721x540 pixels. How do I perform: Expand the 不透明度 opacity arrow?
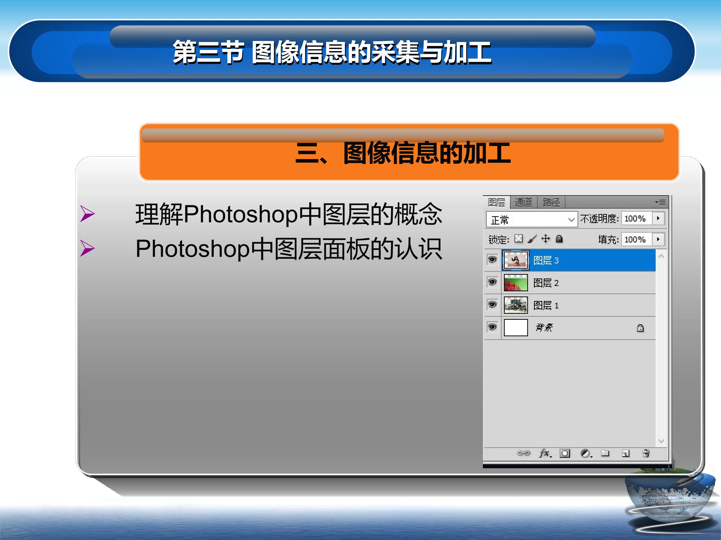[658, 218]
